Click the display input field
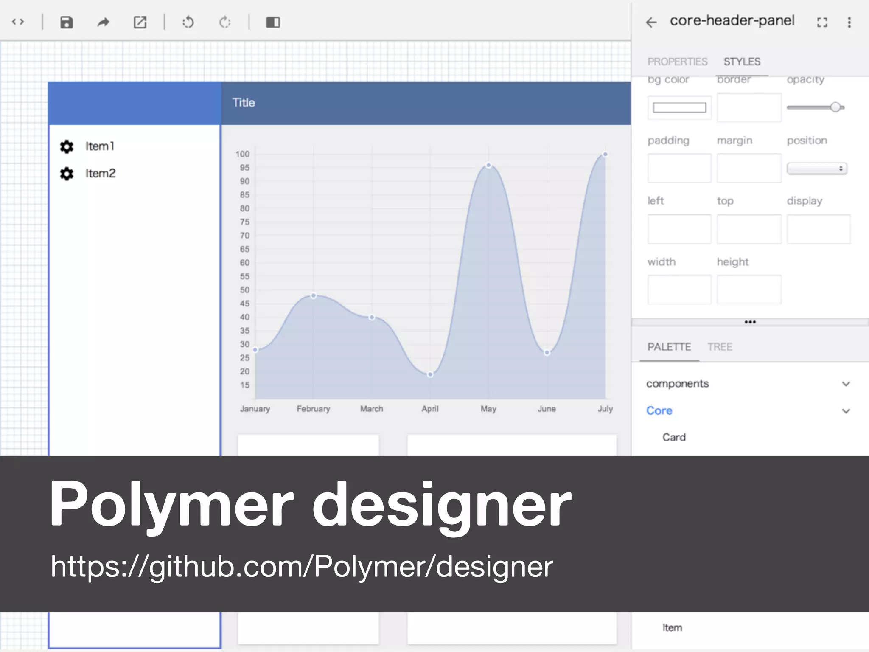Screen dimensions: 869x652 819,229
